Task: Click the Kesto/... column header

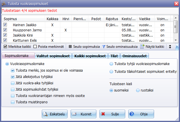Action: (129, 19)
